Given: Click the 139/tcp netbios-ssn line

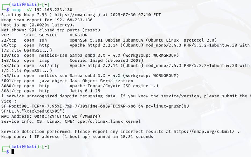Looking at the screenshot, I should coord(90,56).
